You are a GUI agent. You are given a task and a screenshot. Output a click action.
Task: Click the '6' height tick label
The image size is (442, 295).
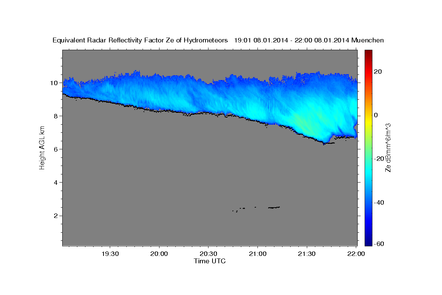pos(56,149)
